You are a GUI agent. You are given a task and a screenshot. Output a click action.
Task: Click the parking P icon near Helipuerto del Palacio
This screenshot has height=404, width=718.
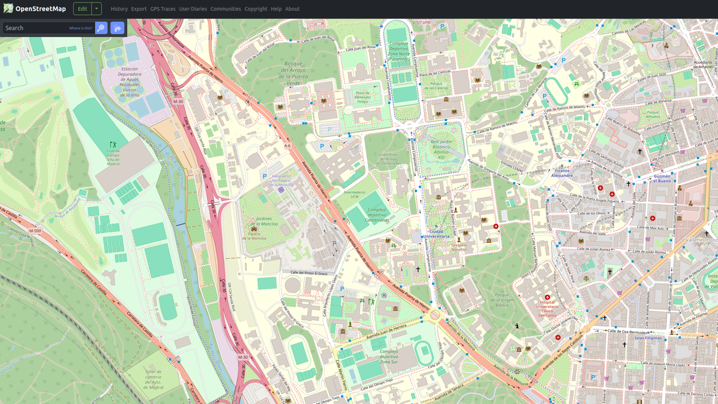(264, 176)
